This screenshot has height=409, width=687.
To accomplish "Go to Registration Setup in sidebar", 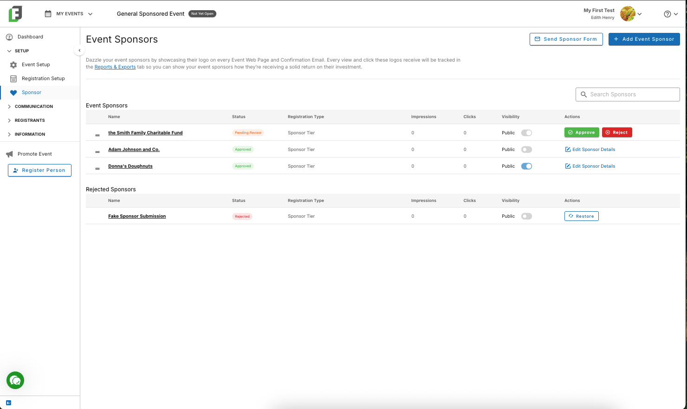I will click(43, 79).
